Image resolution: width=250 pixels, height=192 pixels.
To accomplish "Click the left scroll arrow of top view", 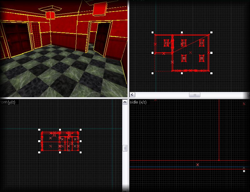I will [x=132, y=94].
